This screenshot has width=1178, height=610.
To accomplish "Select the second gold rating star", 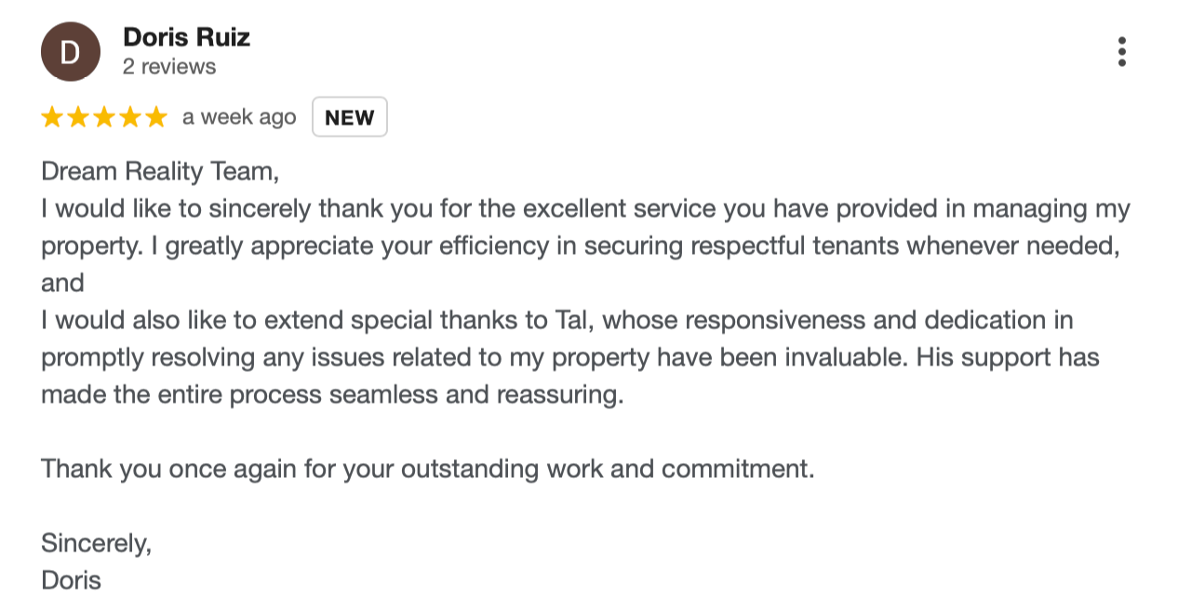I will coord(78,117).
